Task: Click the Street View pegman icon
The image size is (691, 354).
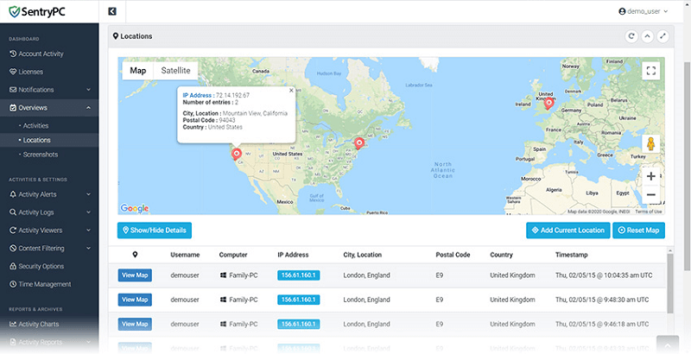Action: (x=651, y=143)
